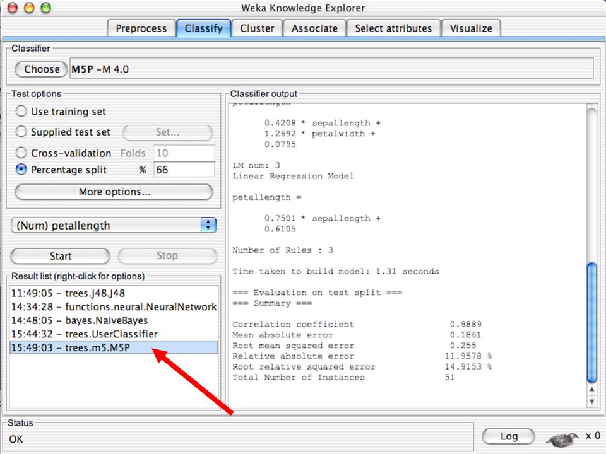Select result 14:34:28 - functions.neural.NeuralNetwork

114,306
